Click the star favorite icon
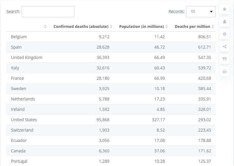Viewport: 234px width, 166px height. point(225,9)
